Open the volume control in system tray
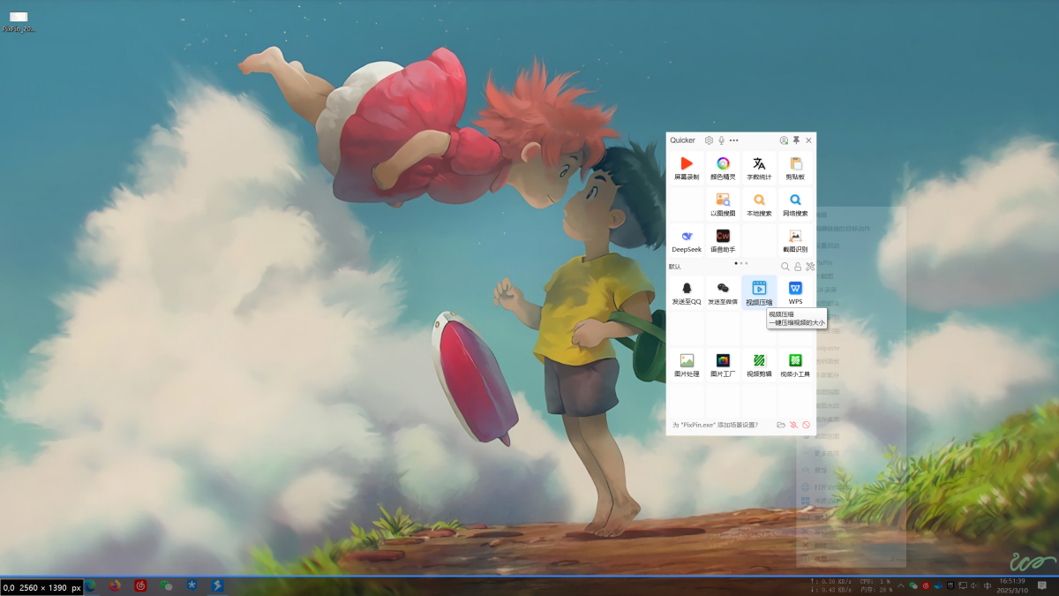Viewport: 1059px width, 596px height. coord(975,585)
